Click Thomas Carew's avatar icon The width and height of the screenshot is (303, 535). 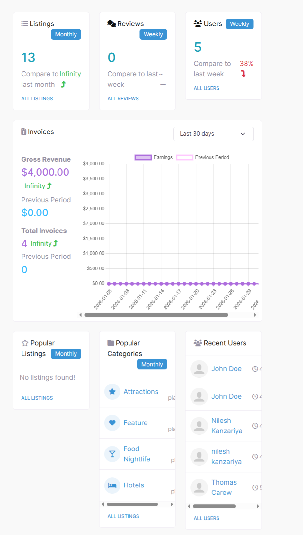(x=199, y=487)
